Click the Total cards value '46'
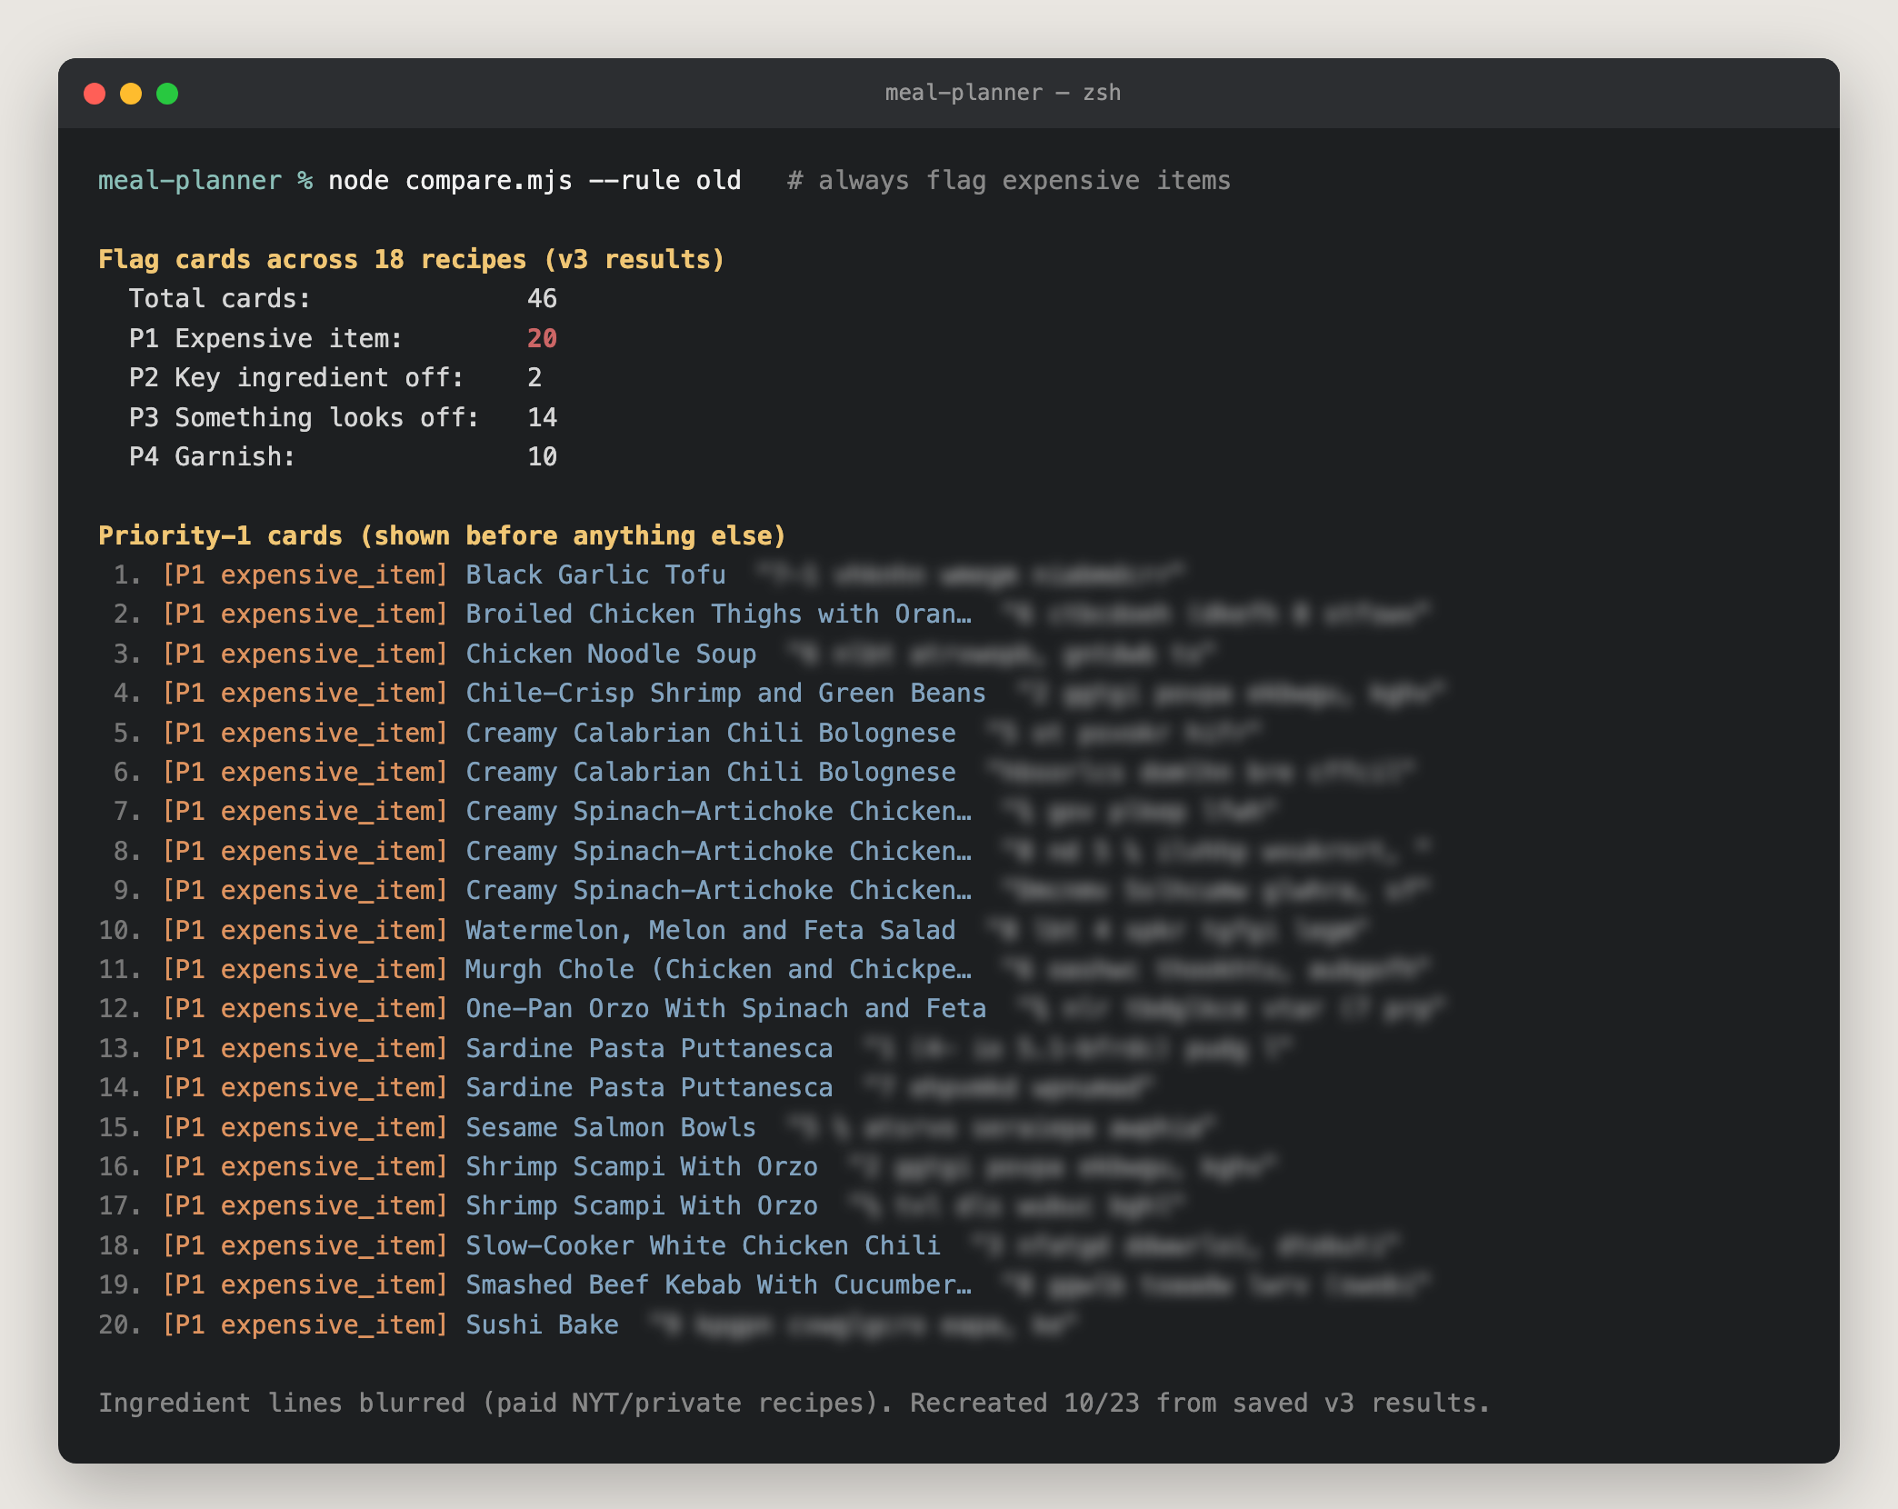Screen dimensions: 1898x1509 point(542,298)
